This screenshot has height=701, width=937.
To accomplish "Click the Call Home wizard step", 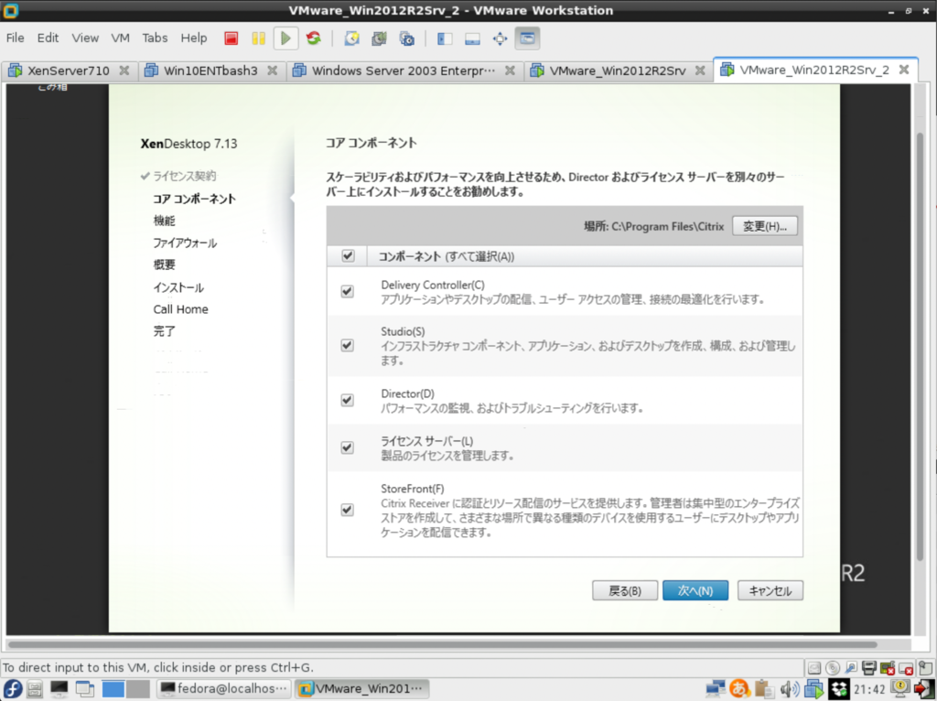I will click(x=180, y=309).
